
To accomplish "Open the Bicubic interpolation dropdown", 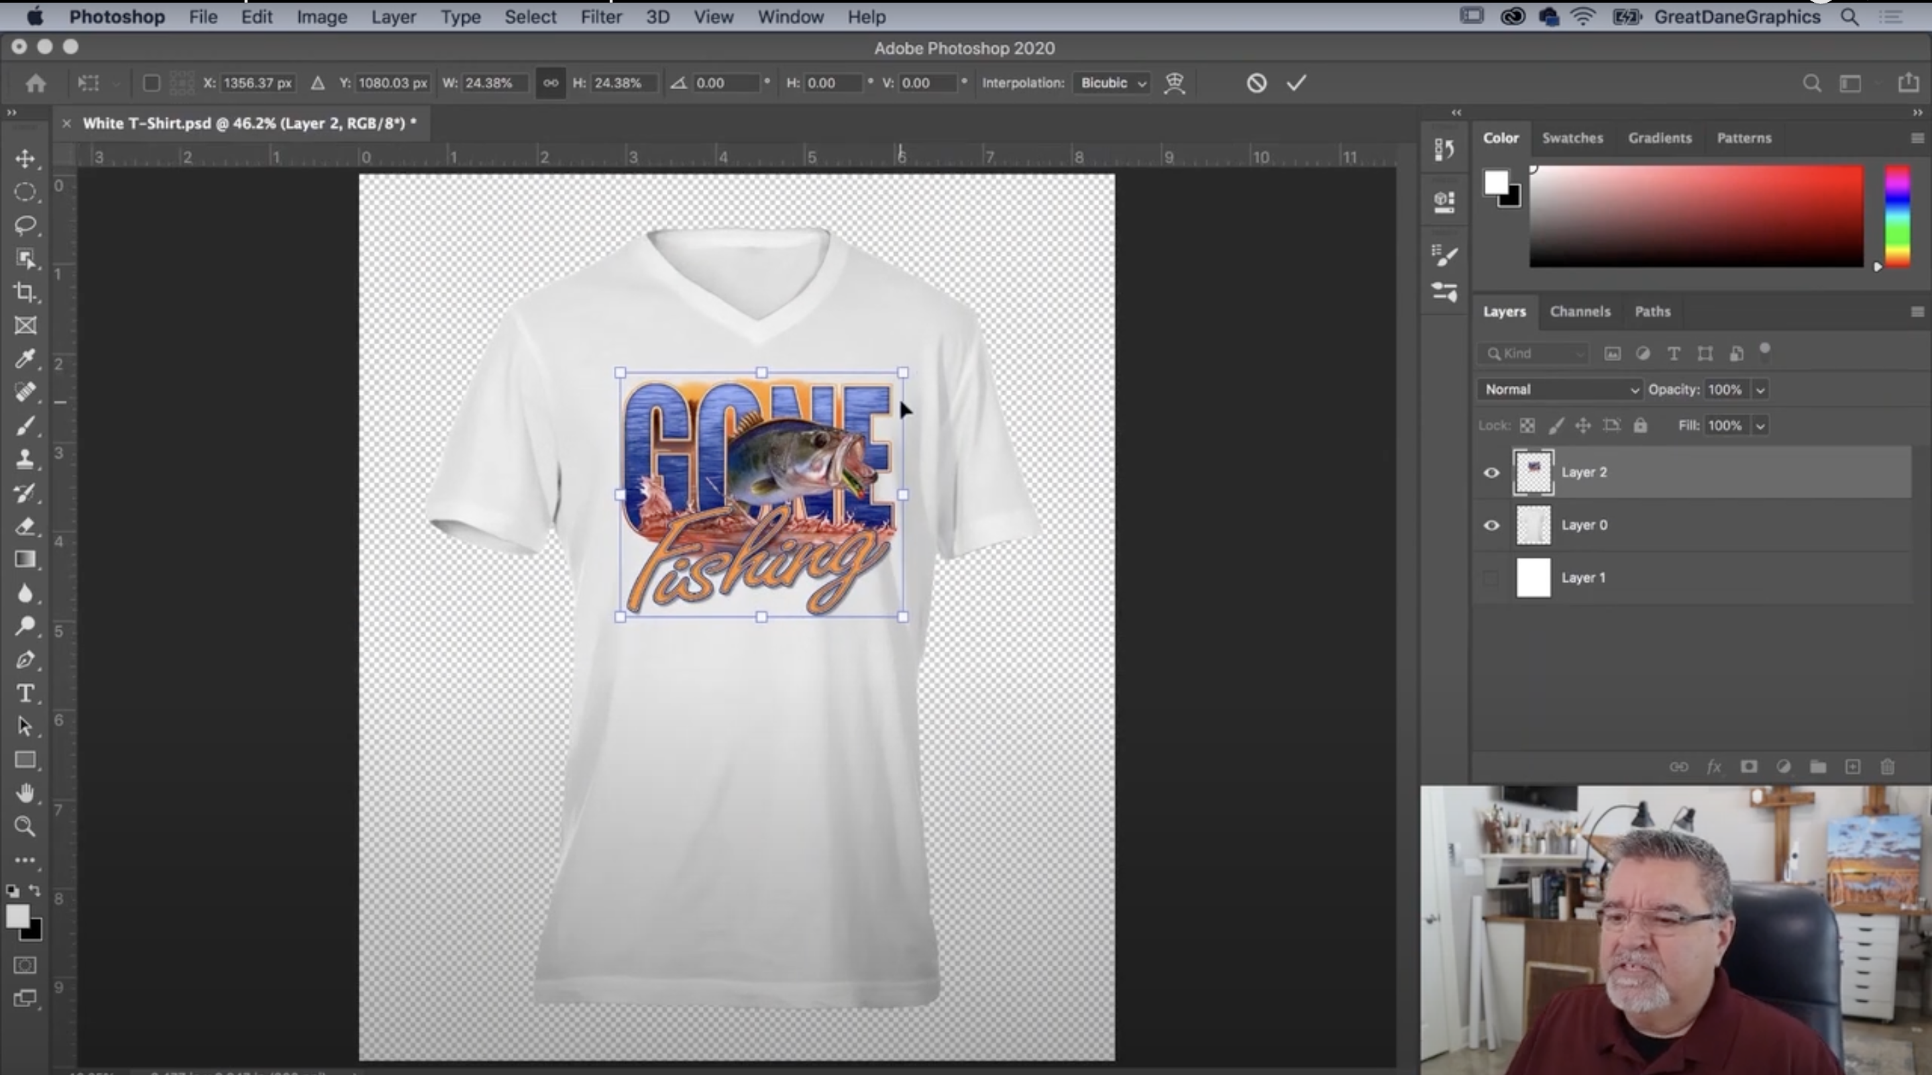I will pyautogui.click(x=1112, y=83).
